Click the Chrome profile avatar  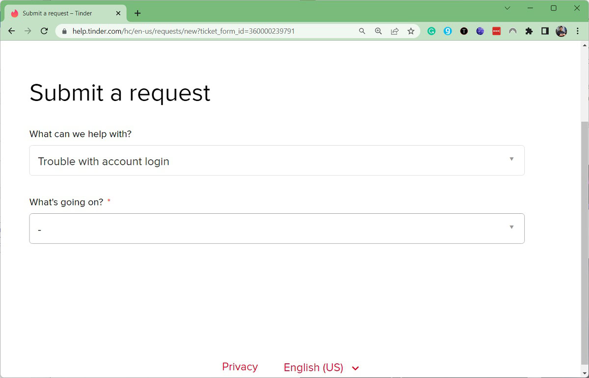tap(561, 31)
